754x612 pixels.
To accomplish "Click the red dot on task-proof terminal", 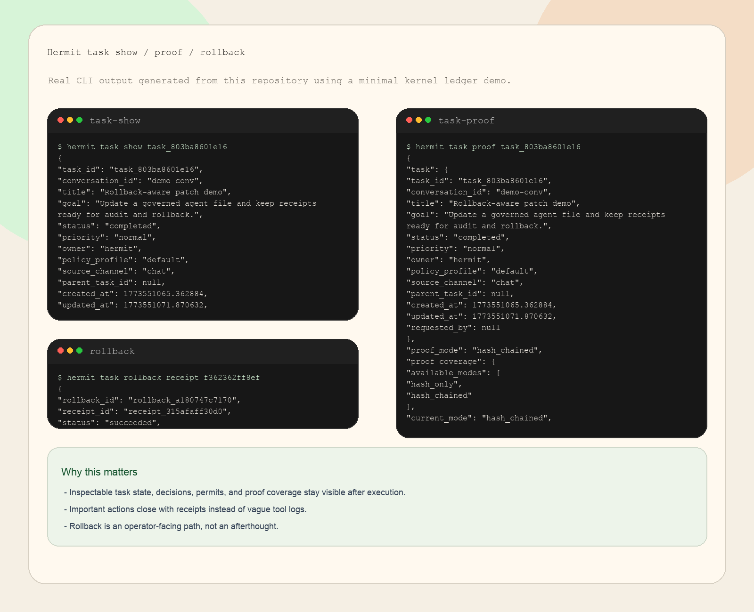I will pyautogui.click(x=410, y=120).
